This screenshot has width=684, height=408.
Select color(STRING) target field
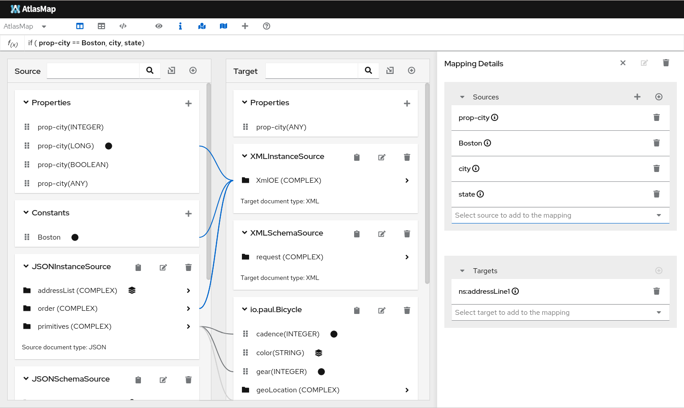coord(280,353)
